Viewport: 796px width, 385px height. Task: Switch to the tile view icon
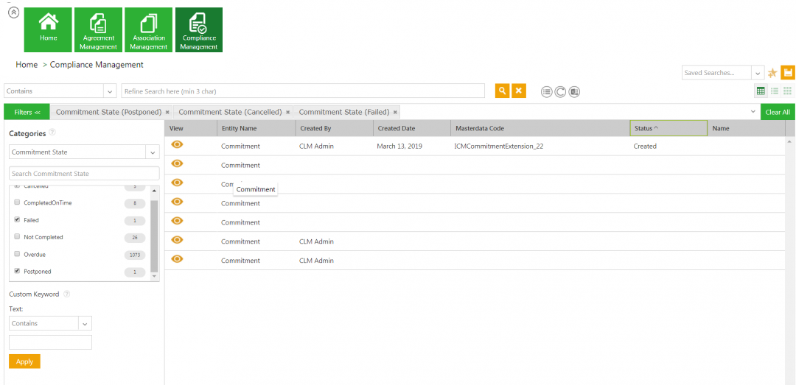[x=787, y=91]
